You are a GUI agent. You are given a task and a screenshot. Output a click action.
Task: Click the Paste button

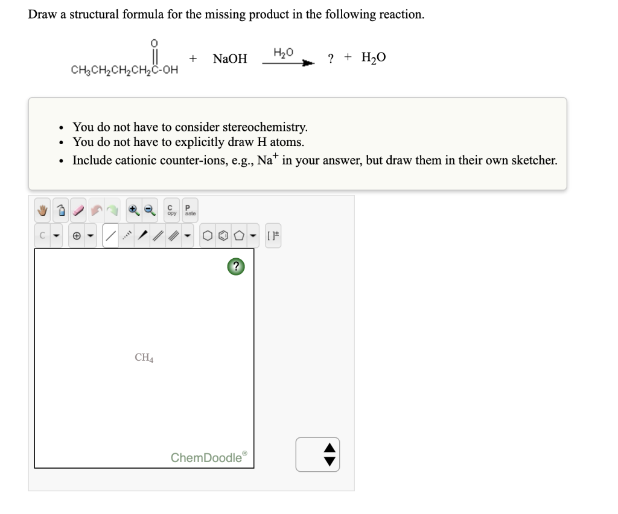coord(189,209)
